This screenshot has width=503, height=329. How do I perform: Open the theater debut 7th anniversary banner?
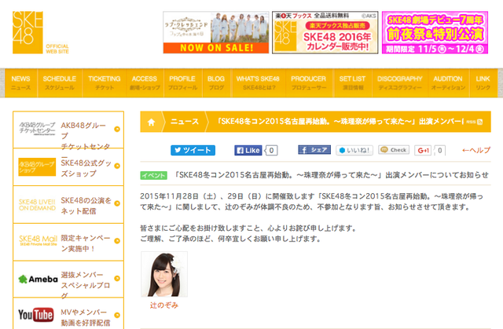click(435, 32)
